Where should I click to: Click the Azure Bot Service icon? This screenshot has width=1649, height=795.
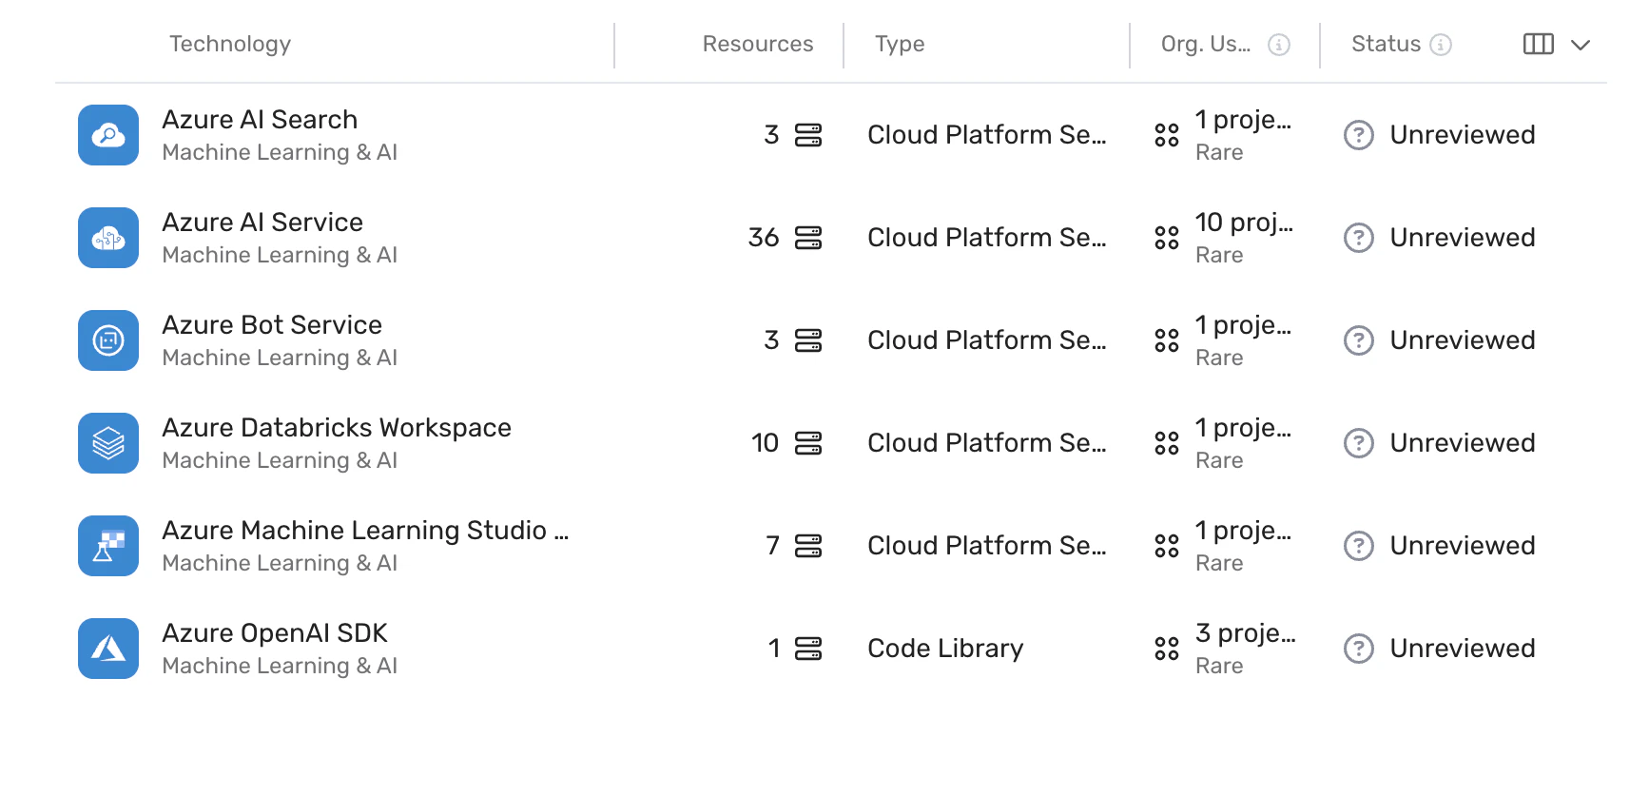108,340
